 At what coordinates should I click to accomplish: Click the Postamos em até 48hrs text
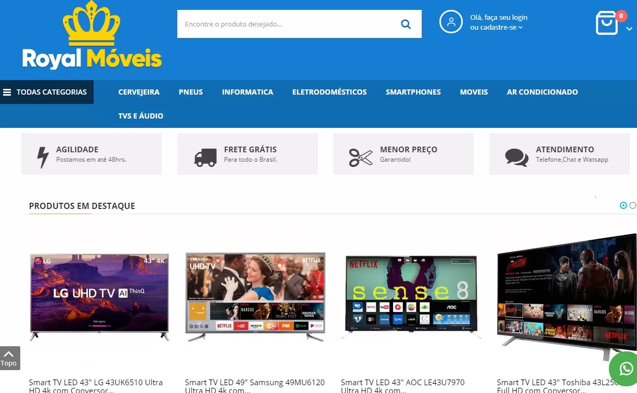[91, 160]
